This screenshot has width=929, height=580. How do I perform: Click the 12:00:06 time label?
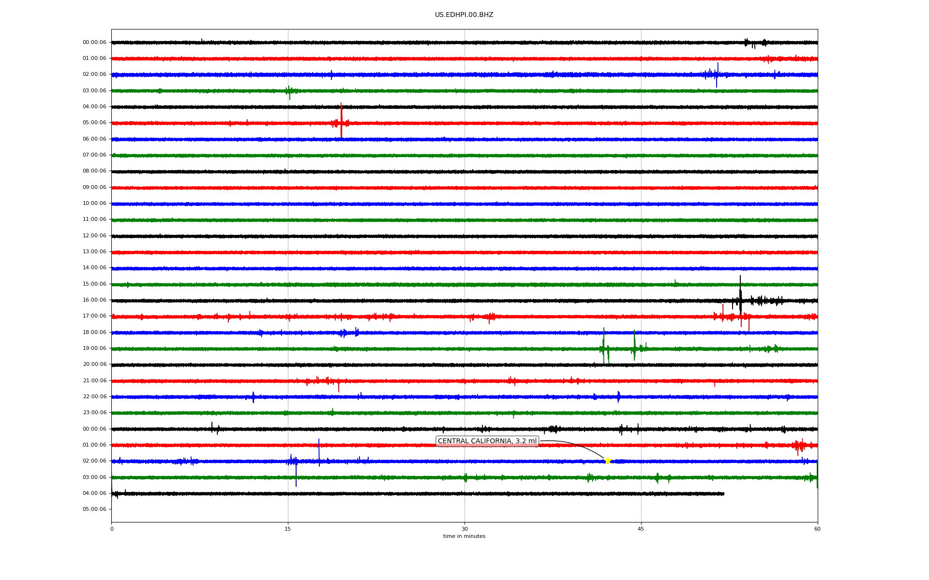coord(94,236)
